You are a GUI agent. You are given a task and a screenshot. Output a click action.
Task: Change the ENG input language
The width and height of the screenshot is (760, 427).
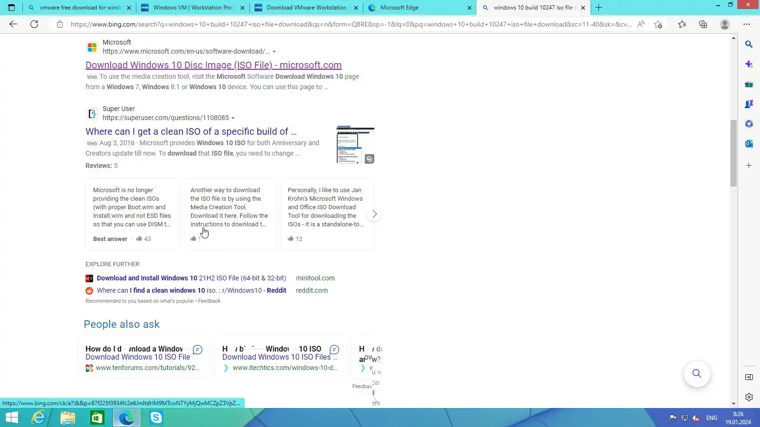point(712,418)
